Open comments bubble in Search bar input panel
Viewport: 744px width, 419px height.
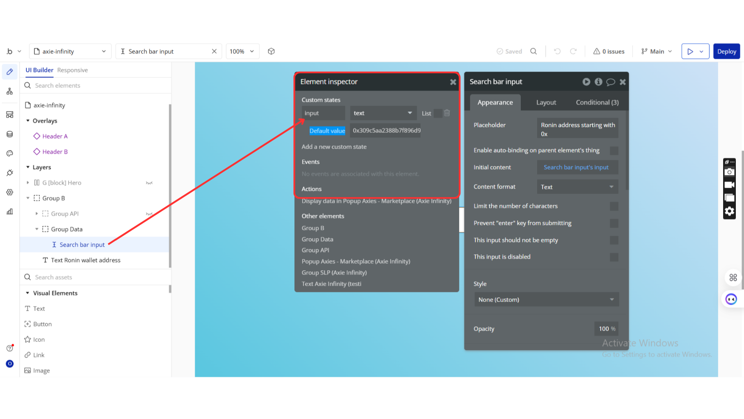pyautogui.click(x=611, y=82)
